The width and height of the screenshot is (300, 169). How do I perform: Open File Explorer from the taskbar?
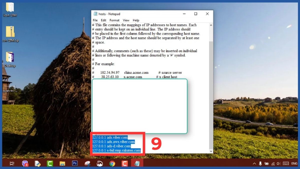62,164
